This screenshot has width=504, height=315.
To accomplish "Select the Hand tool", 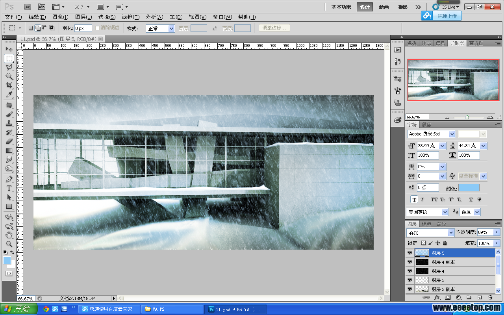I will point(9,235).
